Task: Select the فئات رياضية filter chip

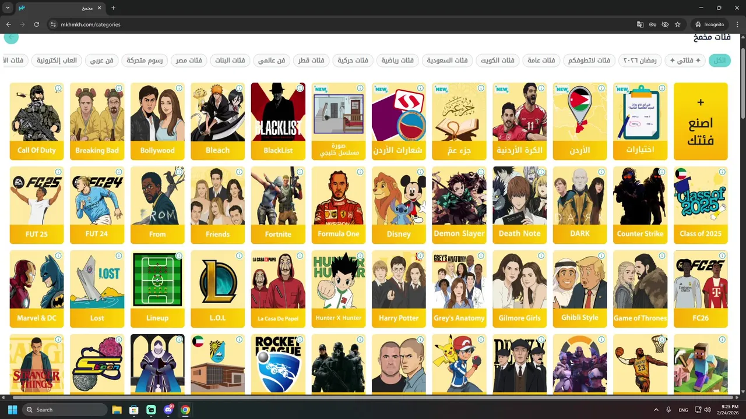Action: tap(397, 61)
